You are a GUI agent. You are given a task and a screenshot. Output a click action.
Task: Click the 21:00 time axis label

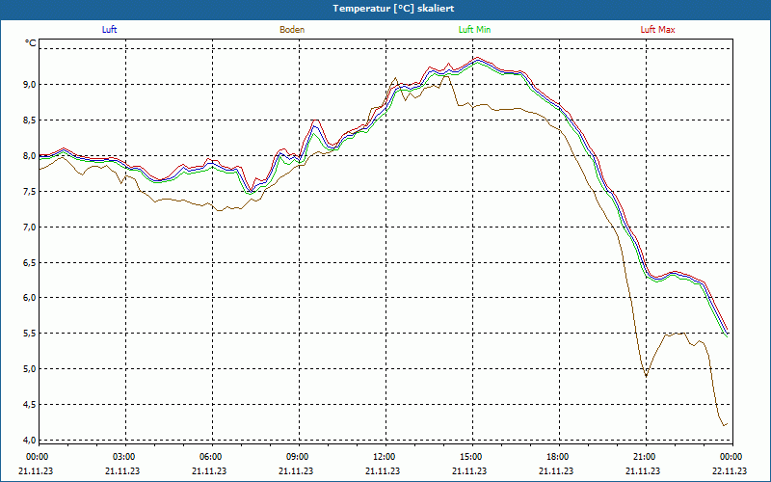(x=645, y=457)
